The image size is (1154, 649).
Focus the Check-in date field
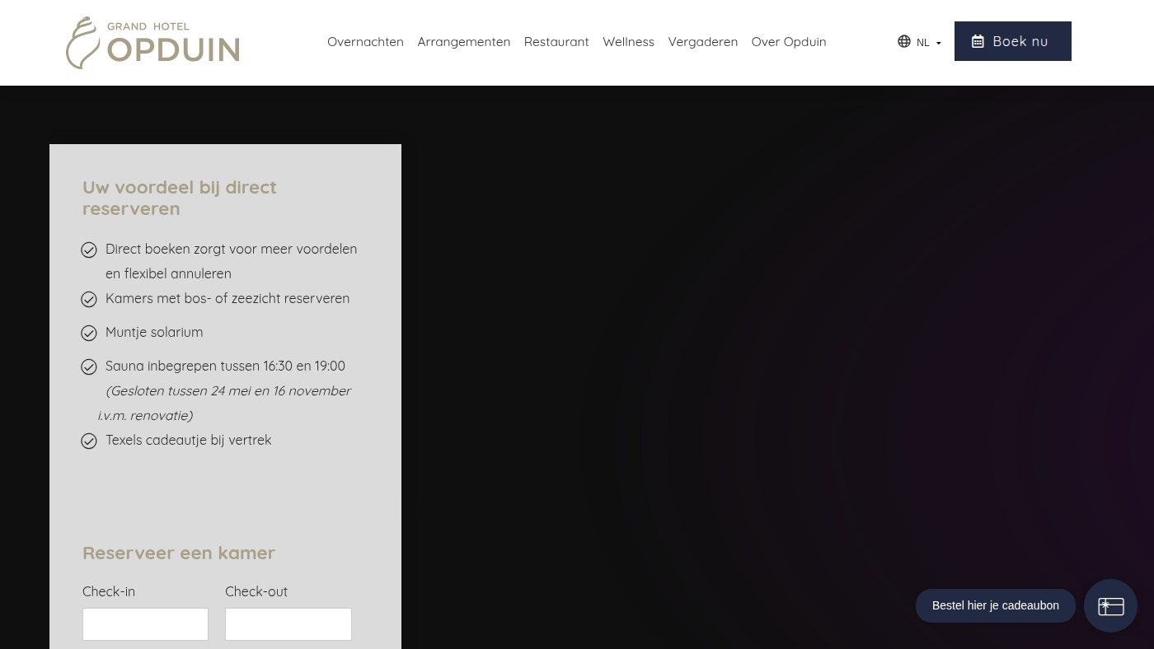[x=145, y=624]
